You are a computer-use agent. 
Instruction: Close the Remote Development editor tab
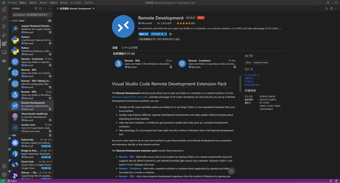(94, 8)
